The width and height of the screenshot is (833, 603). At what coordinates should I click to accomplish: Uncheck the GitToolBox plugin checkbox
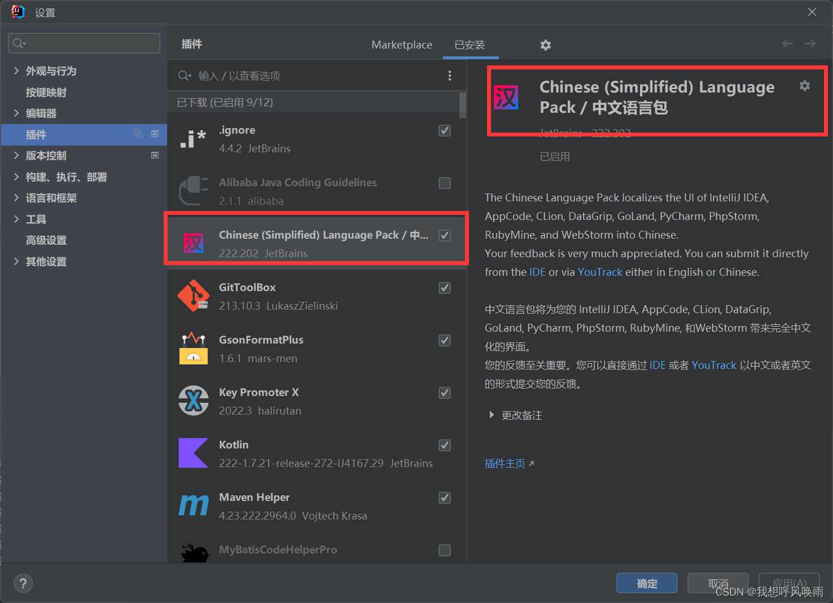click(445, 288)
